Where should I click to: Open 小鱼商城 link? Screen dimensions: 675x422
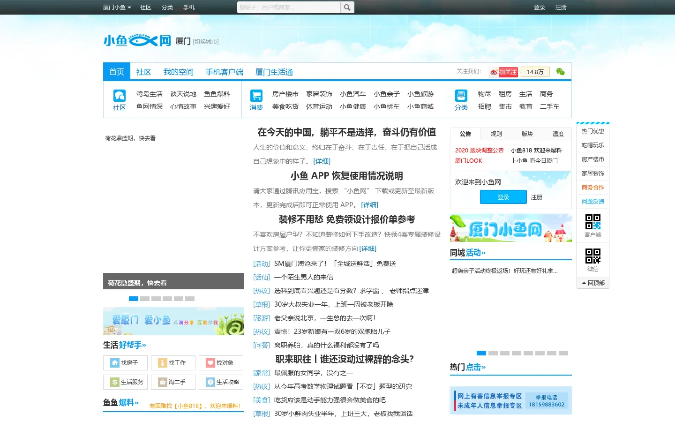420,107
